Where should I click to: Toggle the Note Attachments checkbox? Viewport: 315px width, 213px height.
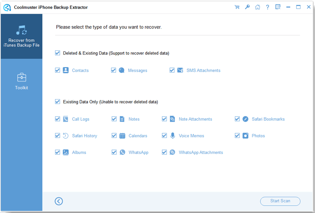click(164, 119)
